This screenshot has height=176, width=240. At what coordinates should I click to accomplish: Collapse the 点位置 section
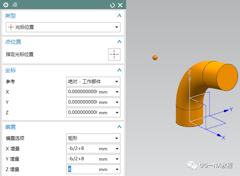(x=119, y=42)
